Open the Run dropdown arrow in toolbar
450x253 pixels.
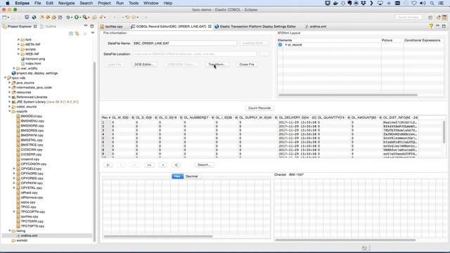pos(80,18)
